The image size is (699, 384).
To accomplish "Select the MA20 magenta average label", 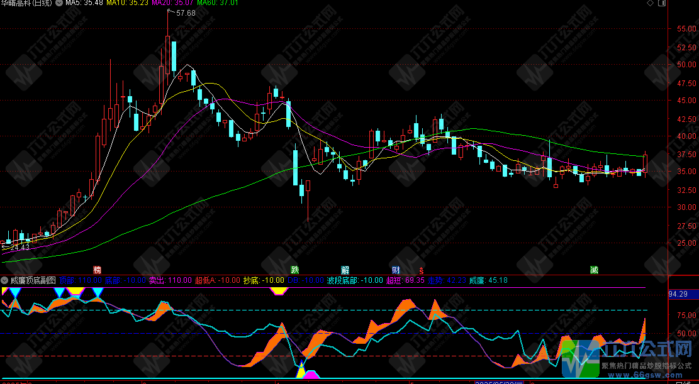I will 174,4.
